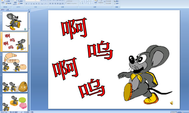Open the Drawing (绘图) dialog launcher

(112, 7)
